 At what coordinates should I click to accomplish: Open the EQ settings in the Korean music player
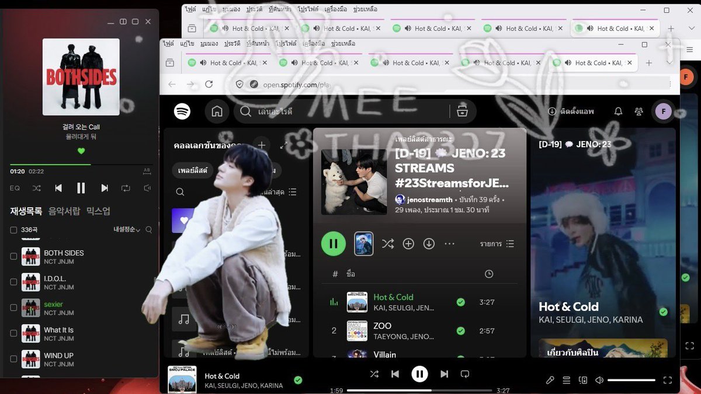[15, 188]
